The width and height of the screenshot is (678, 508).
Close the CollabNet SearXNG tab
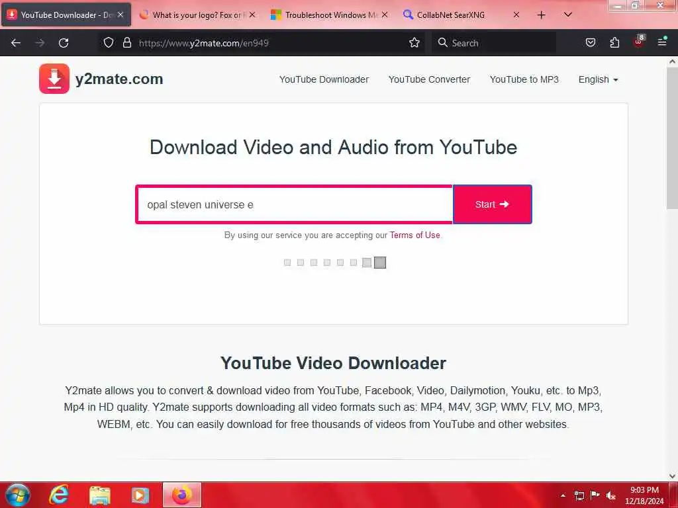516,15
